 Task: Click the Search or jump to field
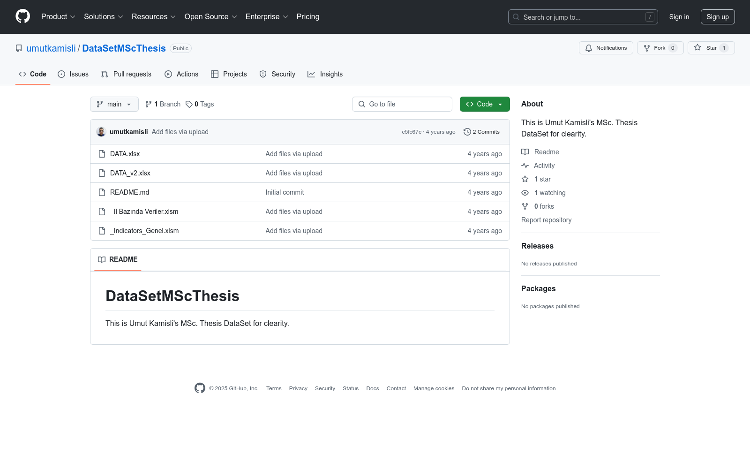583,17
